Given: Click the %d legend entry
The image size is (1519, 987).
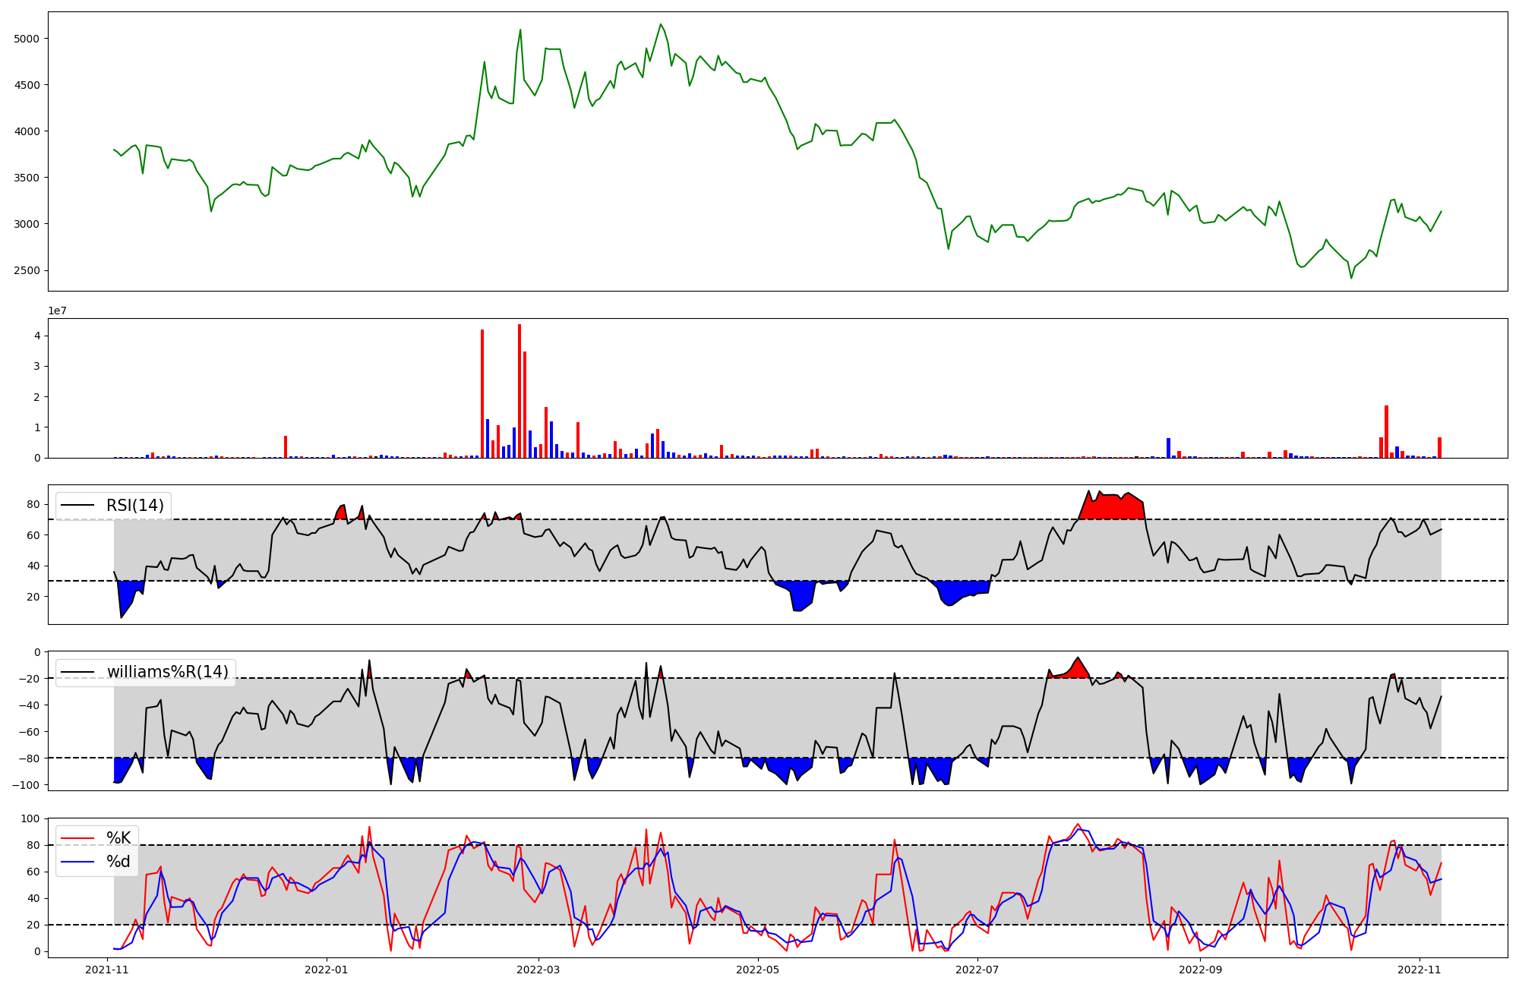Looking at the screenshot, I should point(118,862).
